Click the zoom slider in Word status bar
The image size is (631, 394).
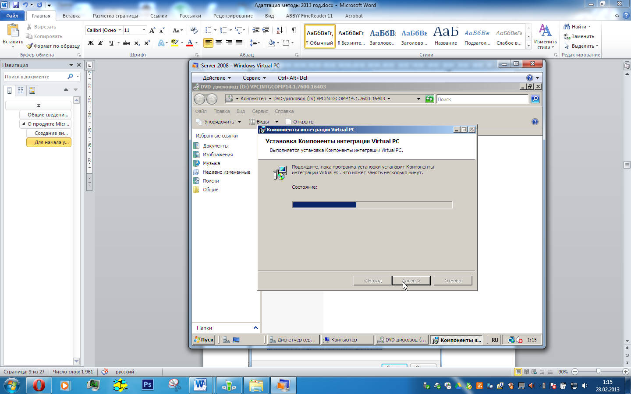coord(598,372)
